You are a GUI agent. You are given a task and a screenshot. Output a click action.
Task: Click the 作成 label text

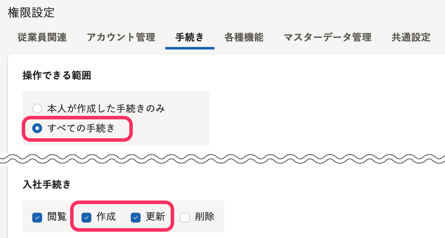[106, 217]
